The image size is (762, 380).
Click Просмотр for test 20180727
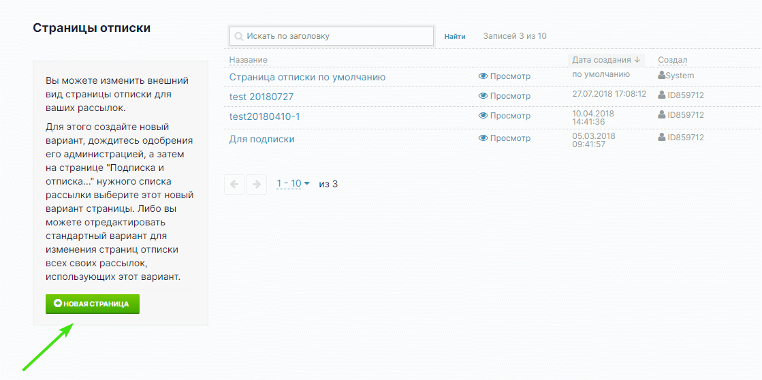[510, 96]
